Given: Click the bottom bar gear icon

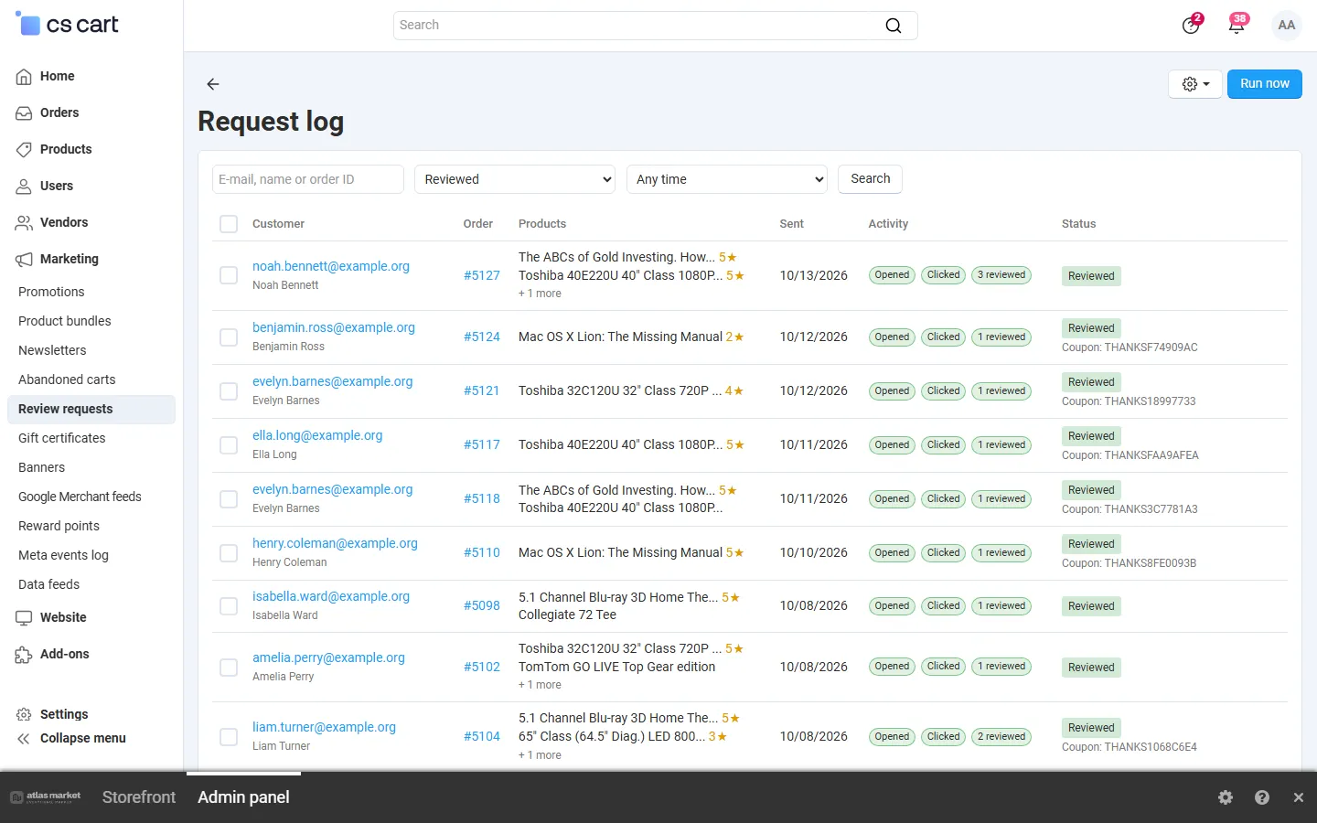Looking at the screenshot, I should pyautogui.click(x=1226, y=797).
